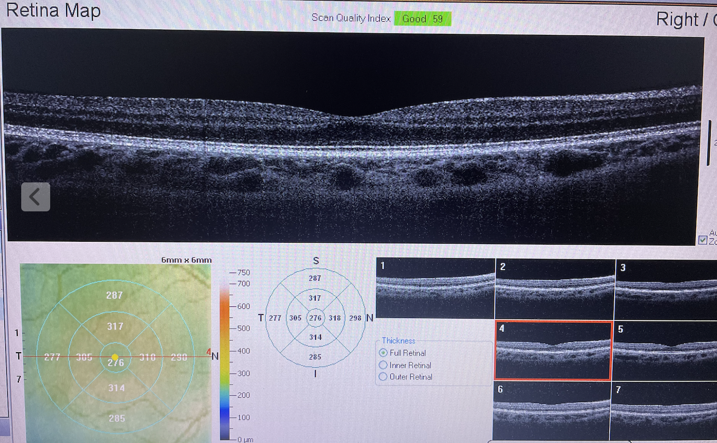Go back with the left chevron button
Screen dimensions: 717x443
(x=36, y=197)
